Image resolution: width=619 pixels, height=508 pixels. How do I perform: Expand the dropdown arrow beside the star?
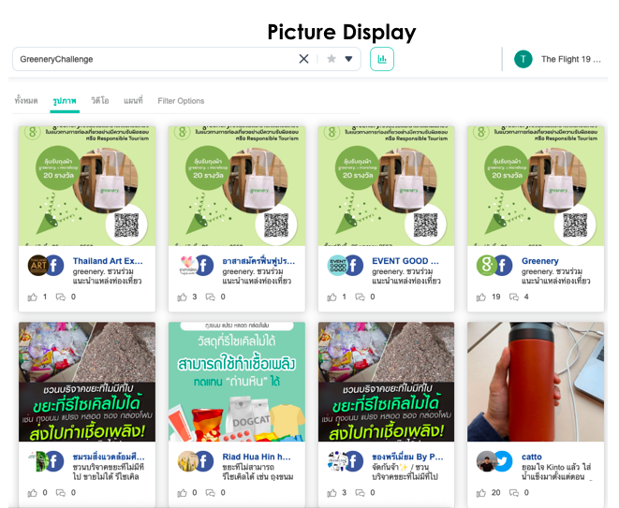(x=348, y=59)
